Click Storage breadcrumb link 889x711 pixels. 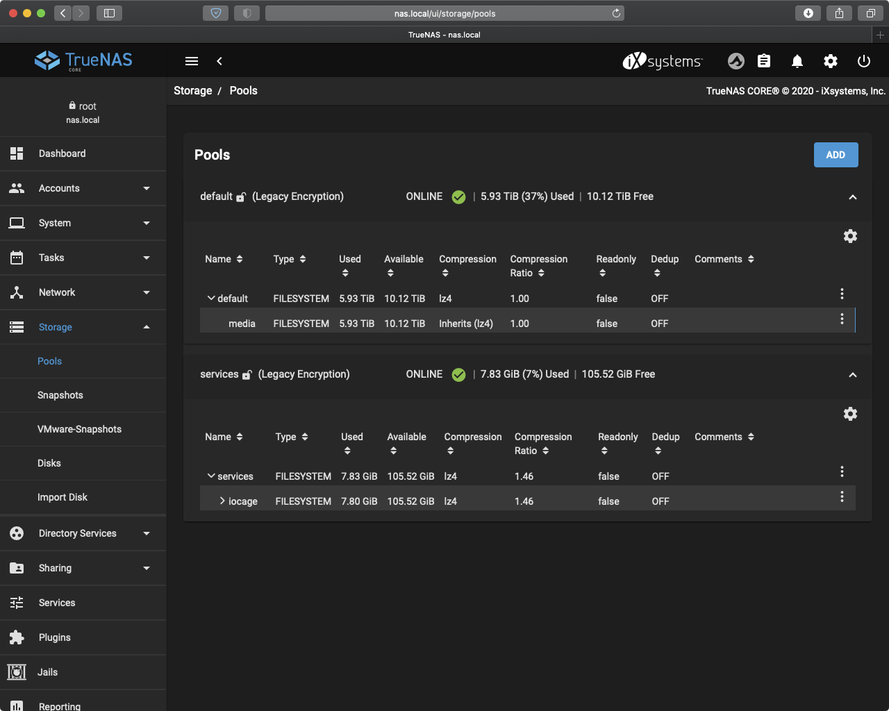(193, 90)
